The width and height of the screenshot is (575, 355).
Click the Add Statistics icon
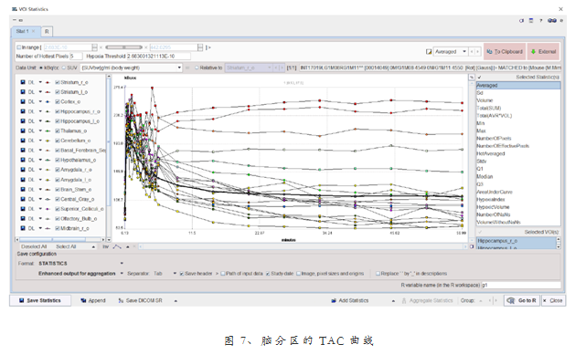pyautogui.click(x=334, y=300)
